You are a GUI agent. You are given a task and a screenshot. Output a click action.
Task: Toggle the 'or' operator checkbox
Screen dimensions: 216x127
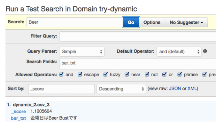coord(164,74)
